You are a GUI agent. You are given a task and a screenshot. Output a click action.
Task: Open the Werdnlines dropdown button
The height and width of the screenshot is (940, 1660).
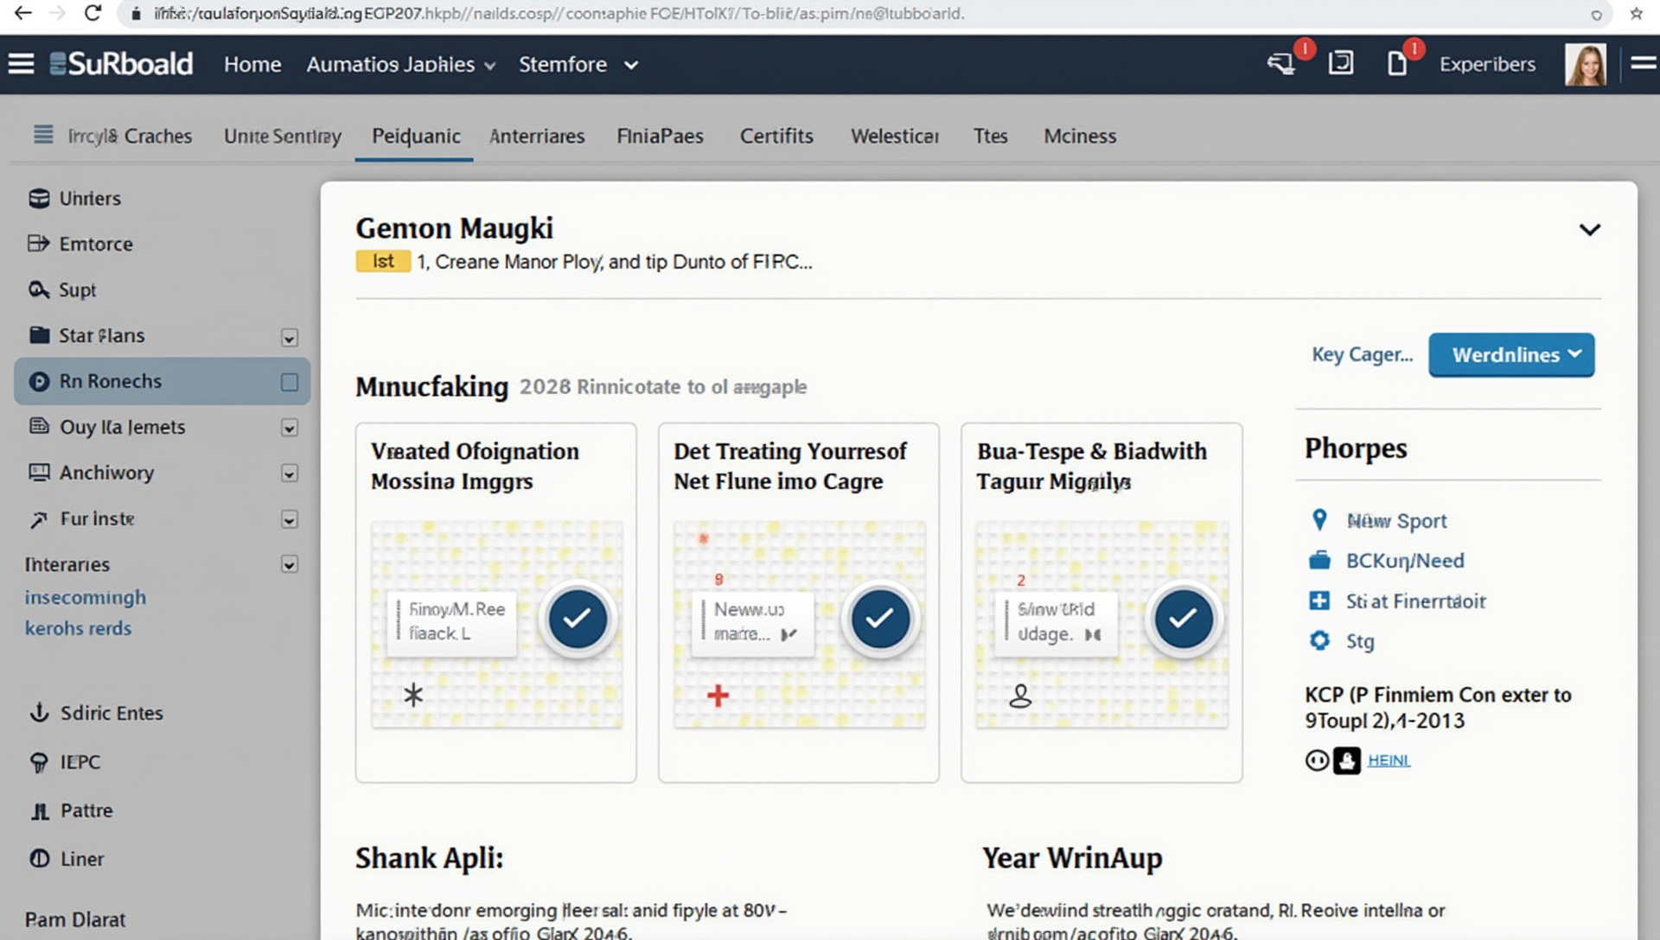pyautogui.click(x=1510, y=355)
